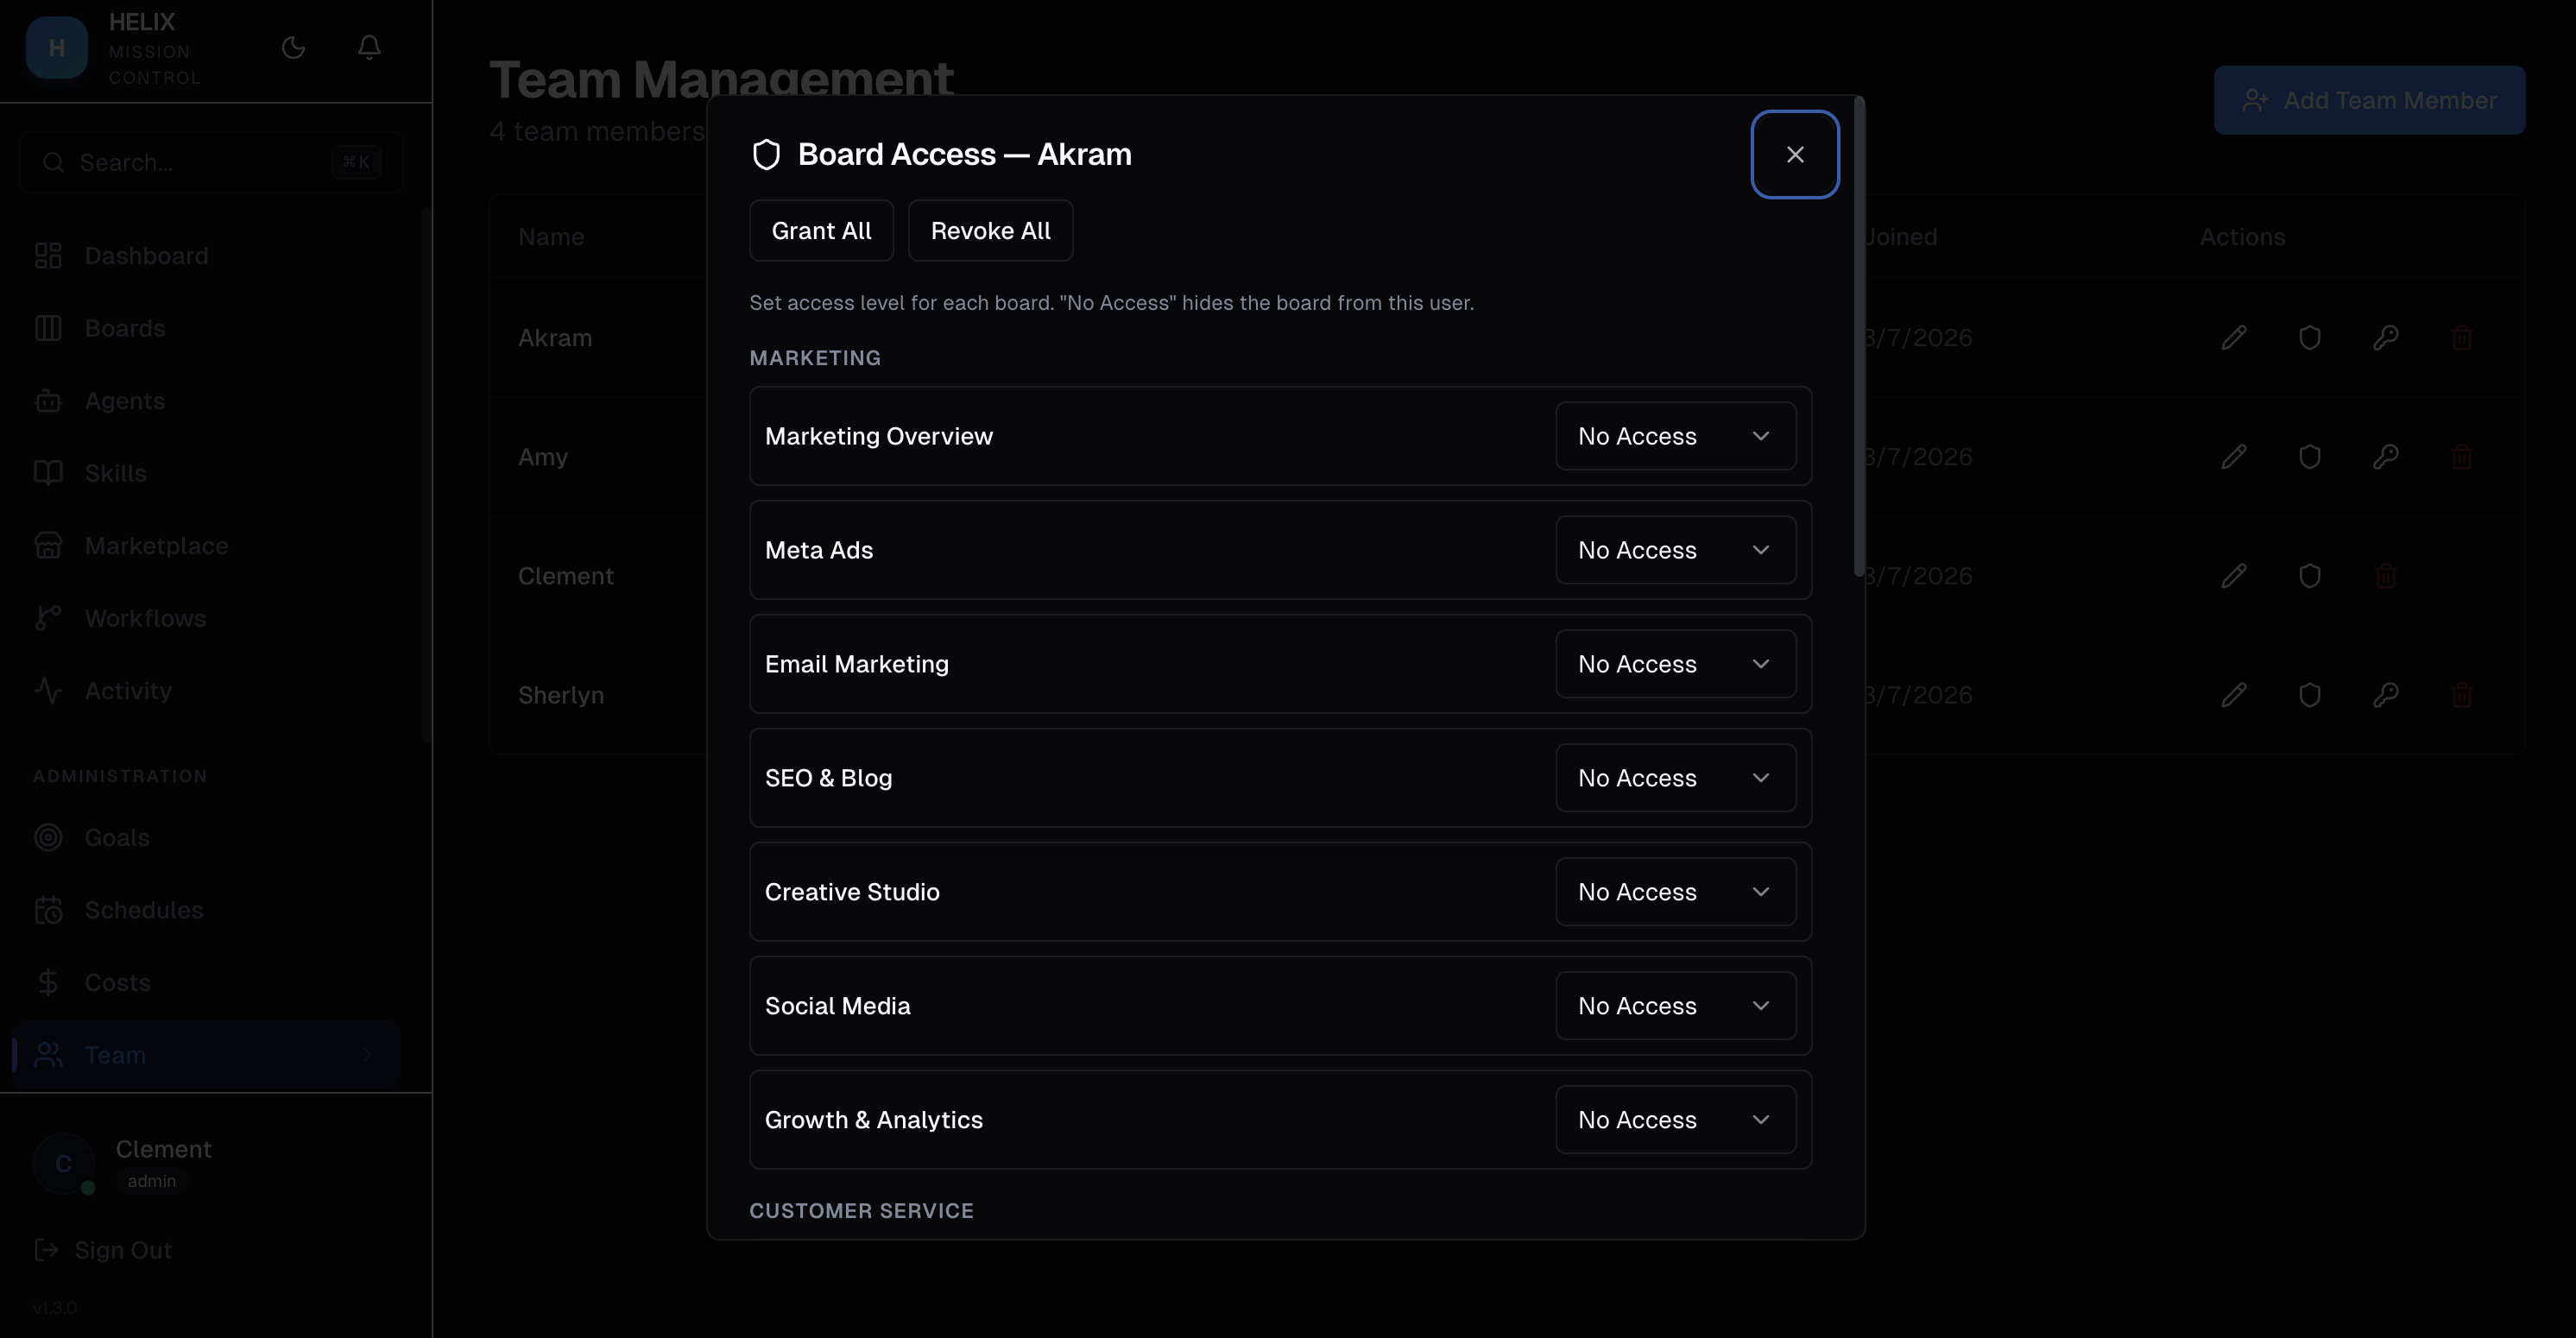This screenshot has height=1338, width=2576.
Task: Click board access shield icon for Sherlyn
Action: tap(2309, 695)
